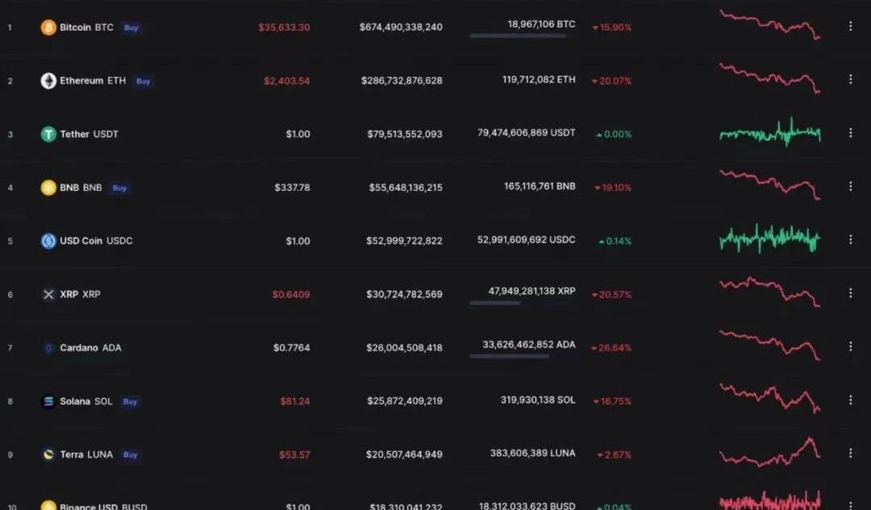
Task: Click the Tether coin logo icon
Action: 48,134
